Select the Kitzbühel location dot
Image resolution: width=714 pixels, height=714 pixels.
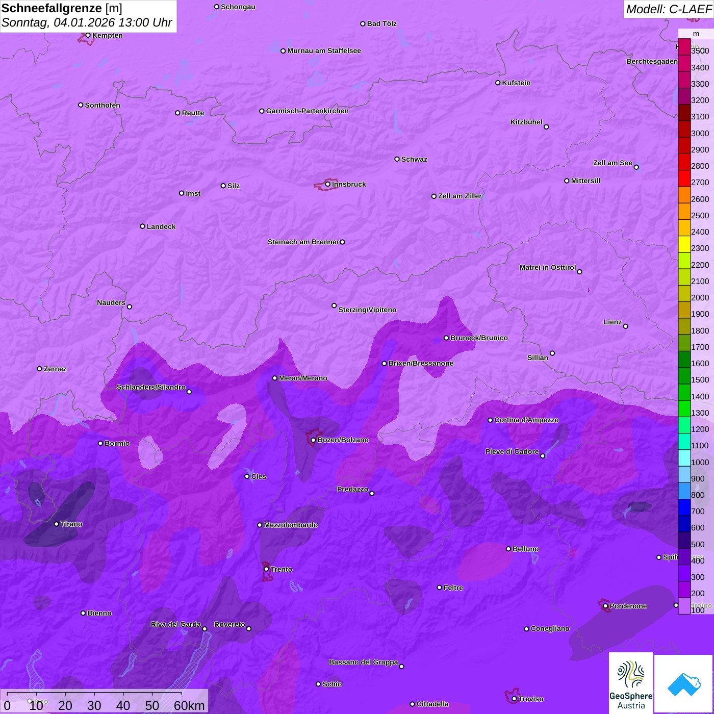[x=546, y=127]
